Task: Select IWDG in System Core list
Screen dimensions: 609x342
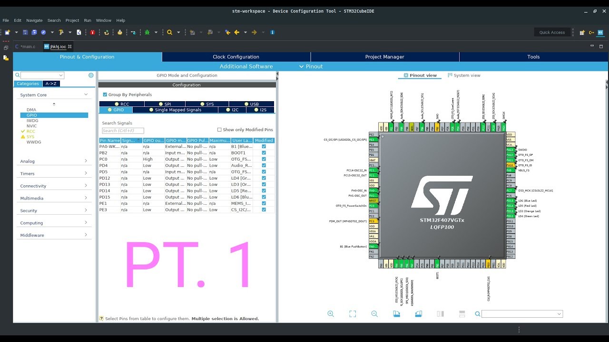Action: coord(32,121)
